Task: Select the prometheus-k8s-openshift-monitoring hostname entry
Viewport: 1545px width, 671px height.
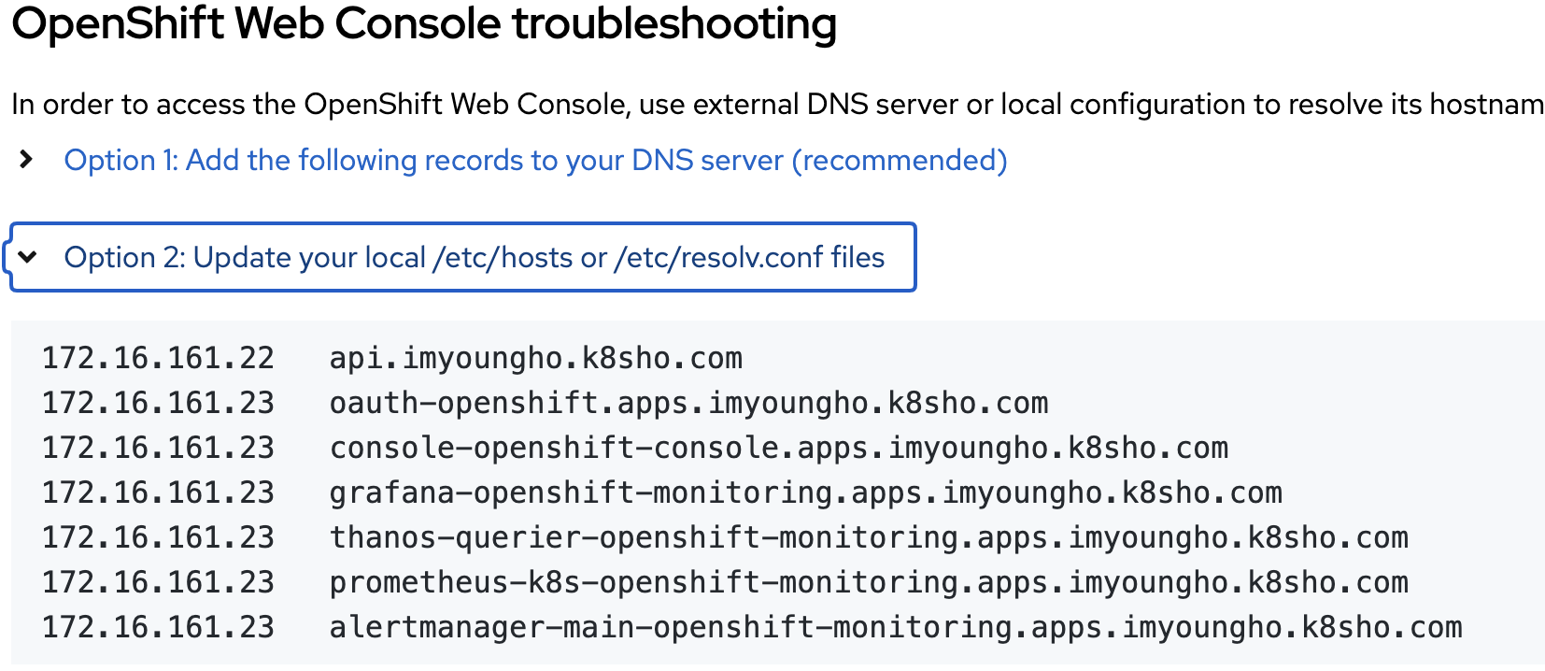Action: tap(869, 582)
